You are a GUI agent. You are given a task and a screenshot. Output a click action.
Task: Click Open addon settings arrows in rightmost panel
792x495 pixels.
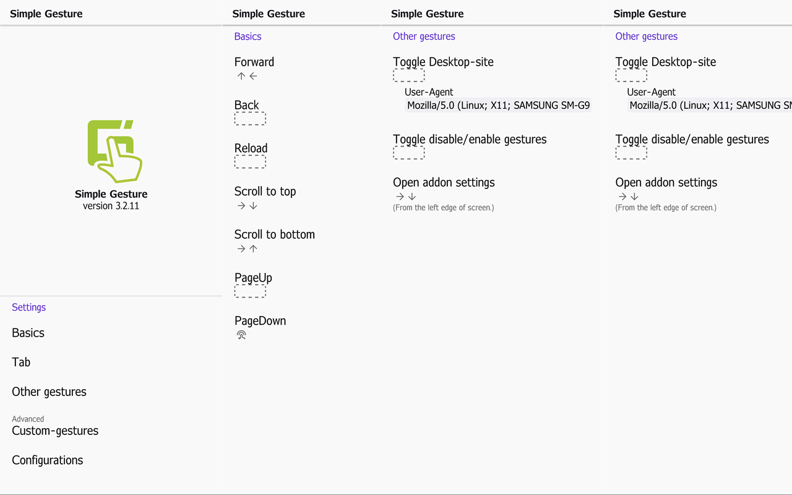click(x=628, y=197)
